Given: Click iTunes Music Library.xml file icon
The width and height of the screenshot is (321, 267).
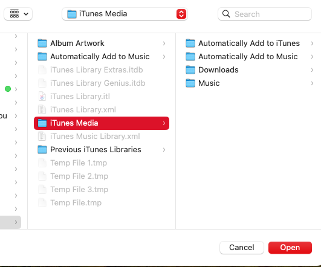Looking at the screenshot, I should click(x=42, y=137).
